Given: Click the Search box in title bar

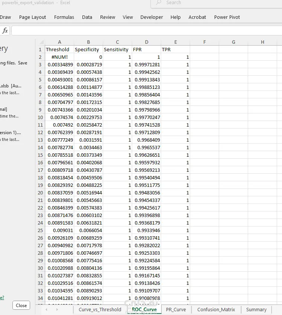Looking at the screenshot, I should [x=216, y=3].
